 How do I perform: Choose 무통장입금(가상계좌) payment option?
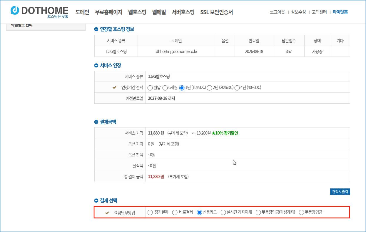(x=258, y=212)
